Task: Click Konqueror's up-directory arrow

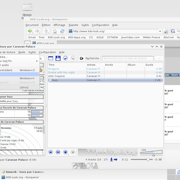Action: point(46,31)
